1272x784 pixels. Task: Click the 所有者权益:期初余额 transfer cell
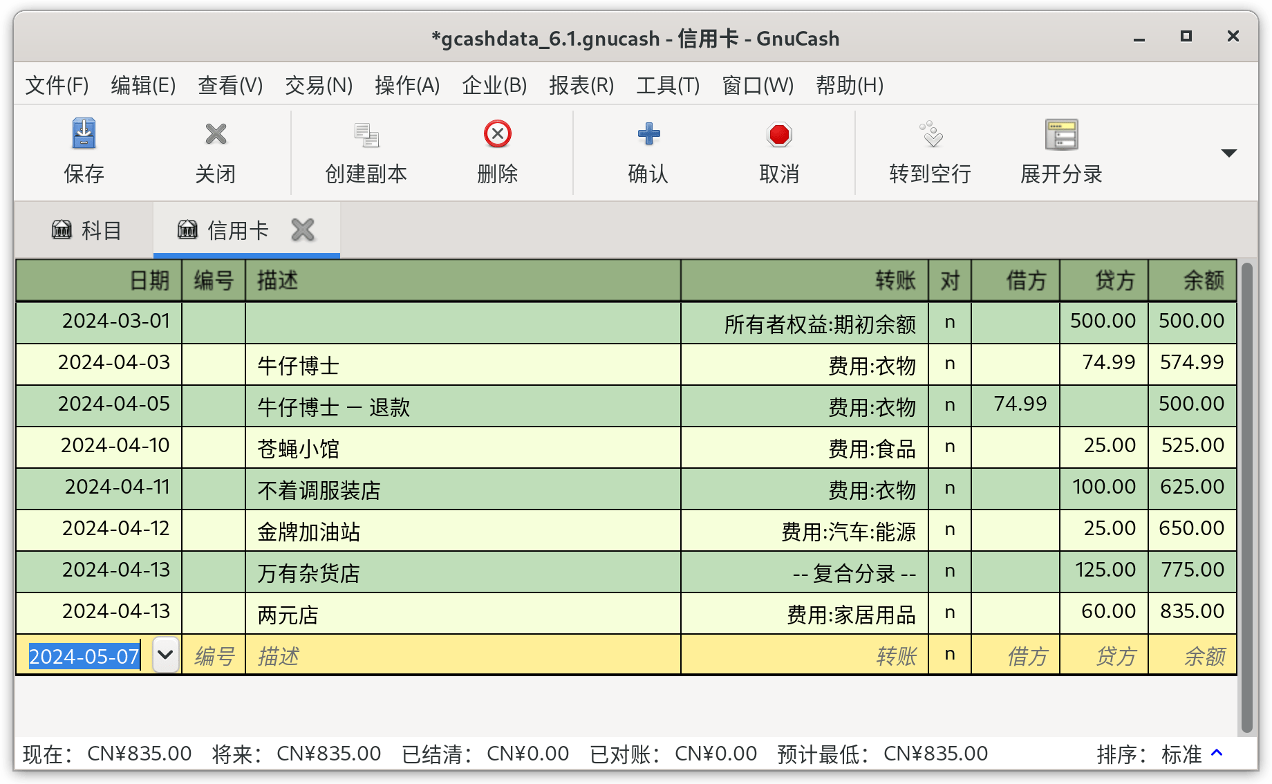click(x=805, y=323)
